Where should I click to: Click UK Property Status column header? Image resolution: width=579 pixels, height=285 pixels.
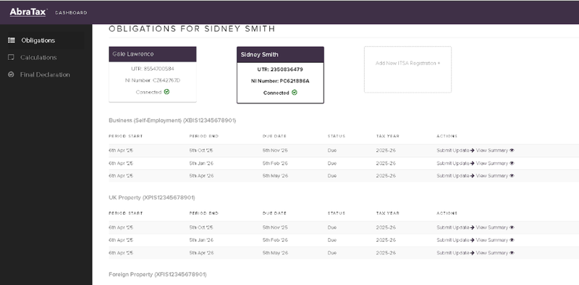[337, 213]
